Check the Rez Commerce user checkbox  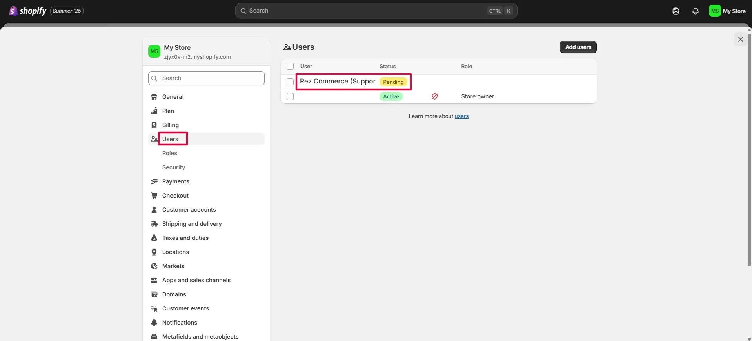[290, 82]
